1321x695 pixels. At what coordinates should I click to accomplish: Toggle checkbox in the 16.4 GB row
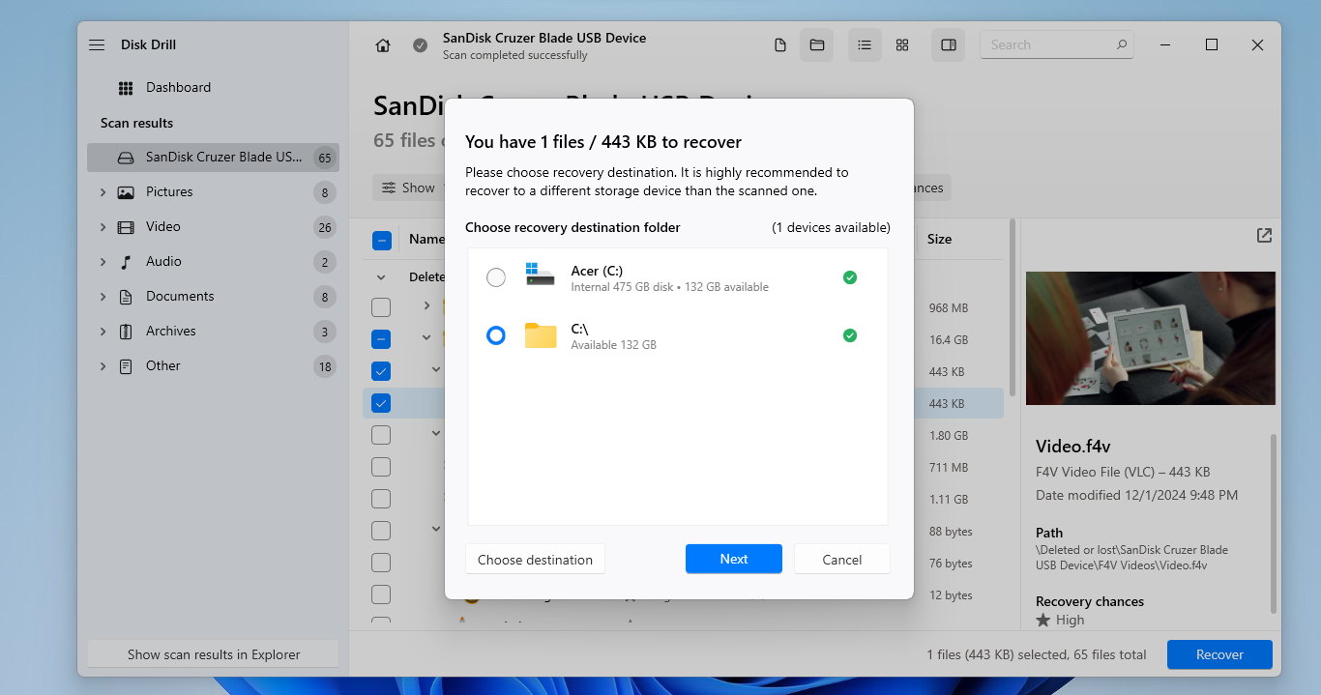click(381, 339)
